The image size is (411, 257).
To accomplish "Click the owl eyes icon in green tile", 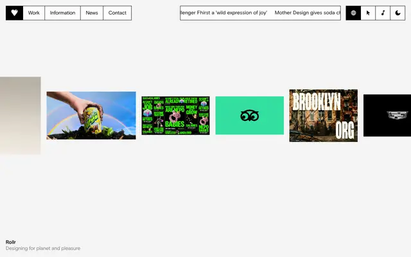I will click(x=249, y=116).
